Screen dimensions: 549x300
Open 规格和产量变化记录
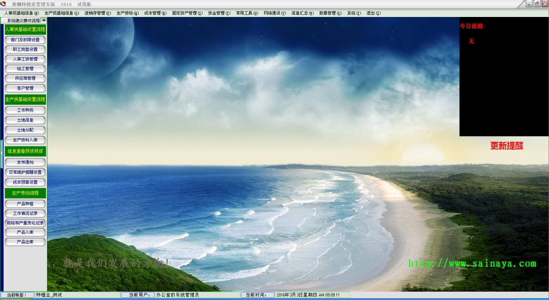click(x=25, y=223)
